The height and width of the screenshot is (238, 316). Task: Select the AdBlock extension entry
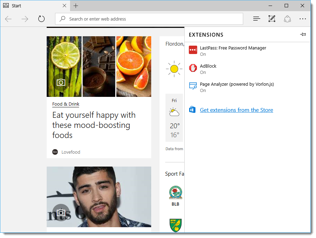click(208, 66)
